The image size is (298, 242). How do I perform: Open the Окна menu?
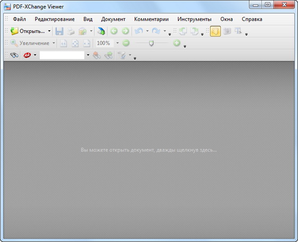tap(227, 19)
